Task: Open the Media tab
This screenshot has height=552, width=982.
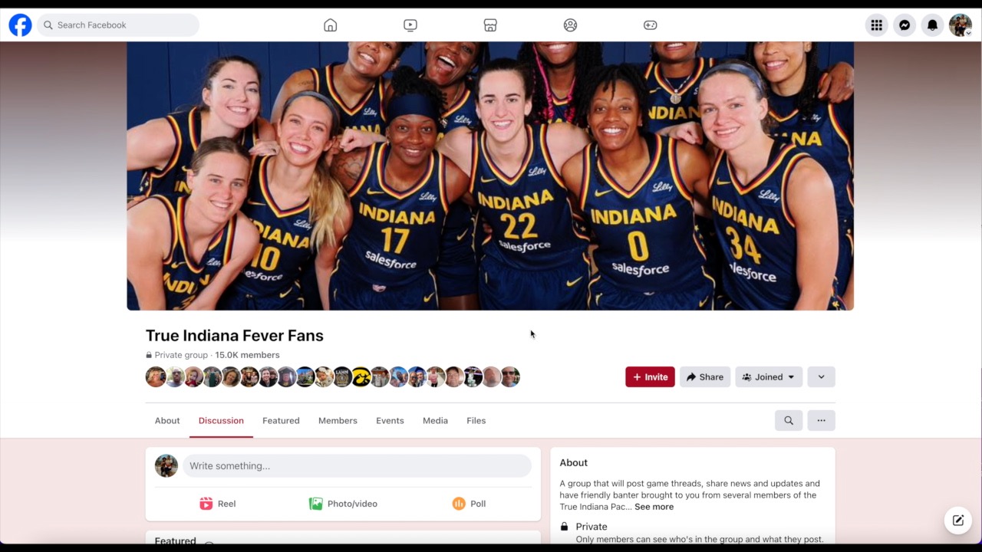Action: [435, 420]
